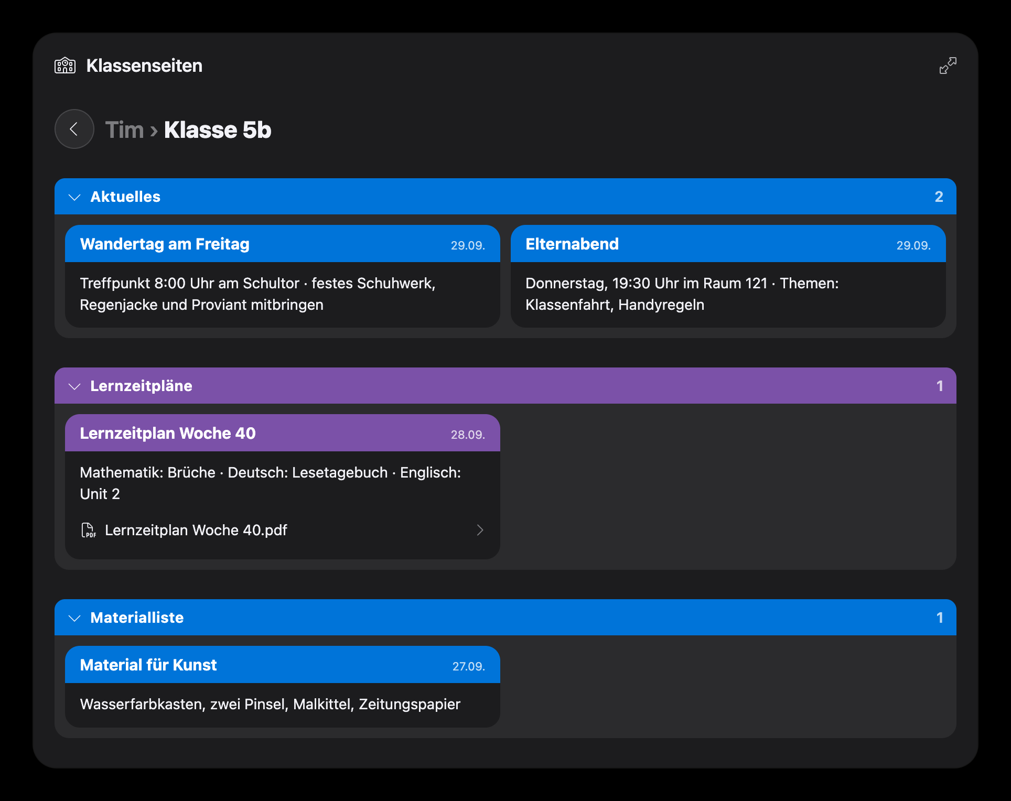The width and height of the screenshot is (1011, 801).
Task: Click the Lernzeitplan date 28.09.
Action: click(468, 435)
